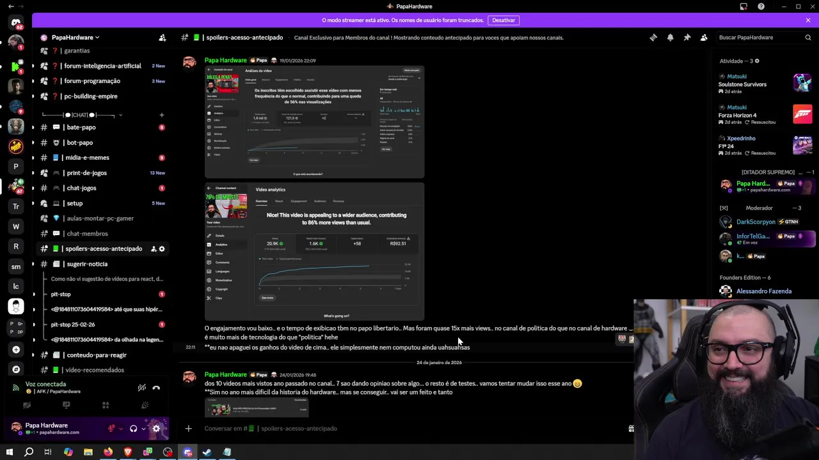Screen dimensions: 819x460
Task: Open Soulstone Survivors activity card
Action: (765, 84)
